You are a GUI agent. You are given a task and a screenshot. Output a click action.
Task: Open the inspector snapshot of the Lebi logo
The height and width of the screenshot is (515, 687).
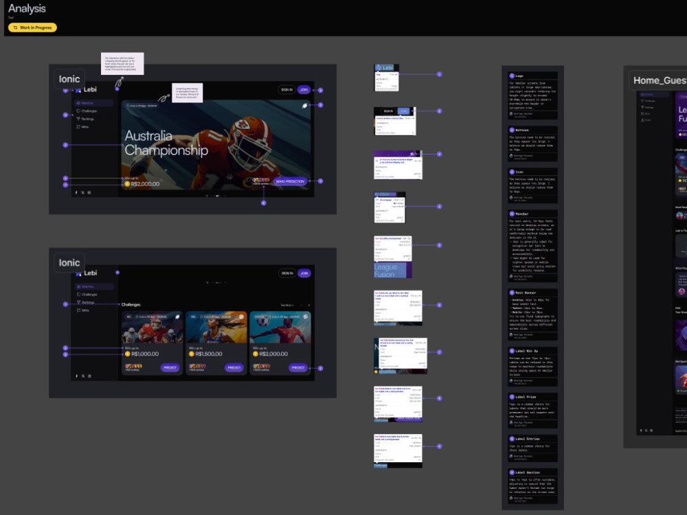(x=386, y=78)
